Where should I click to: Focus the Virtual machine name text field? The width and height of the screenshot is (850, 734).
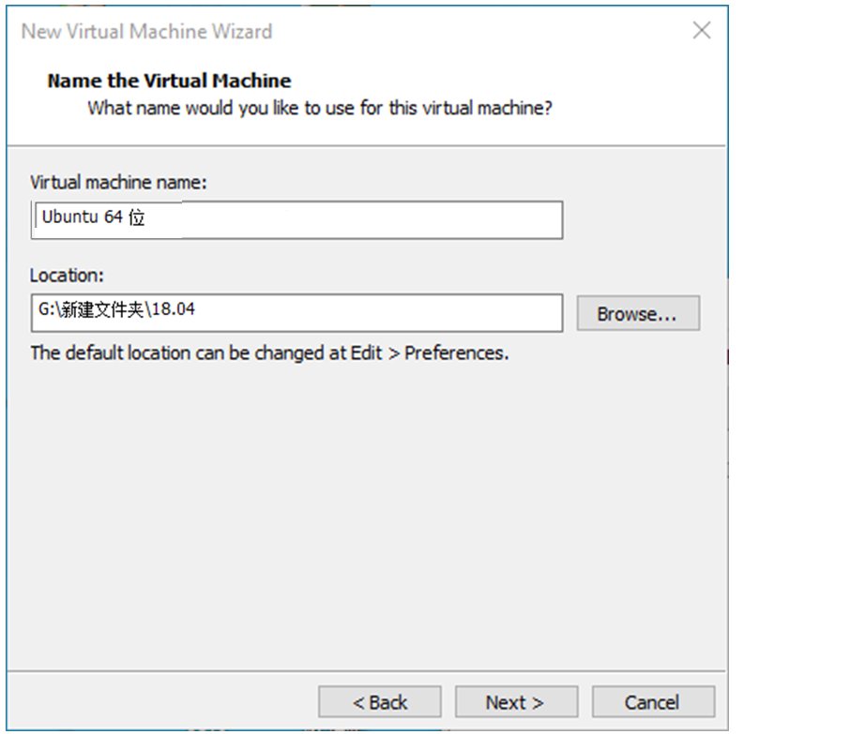click(297, 220)
